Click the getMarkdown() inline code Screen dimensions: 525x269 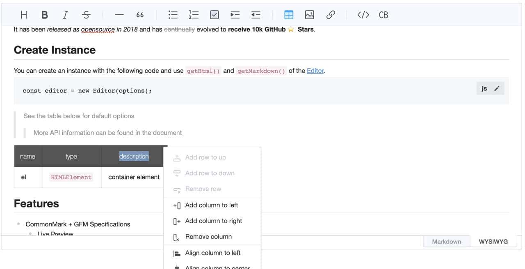261,71
